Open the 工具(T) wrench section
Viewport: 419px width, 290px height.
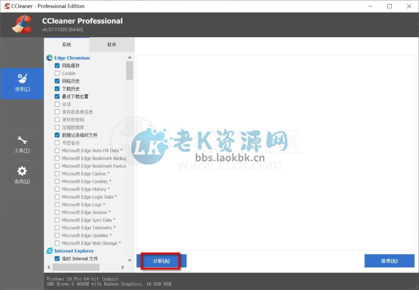22,145
